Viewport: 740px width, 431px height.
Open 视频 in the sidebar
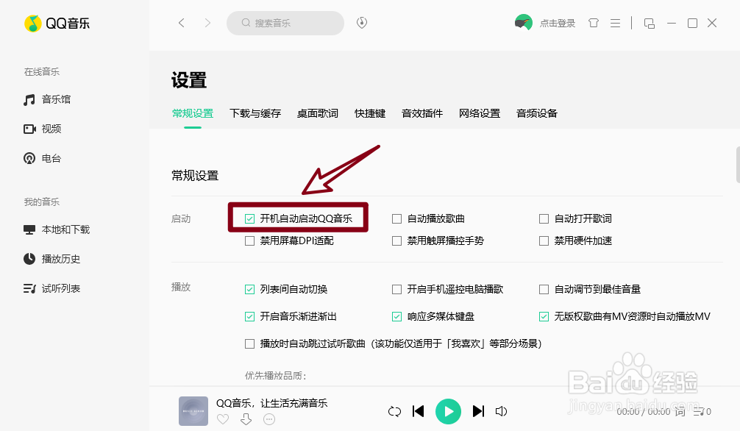[x=43, y=129]
